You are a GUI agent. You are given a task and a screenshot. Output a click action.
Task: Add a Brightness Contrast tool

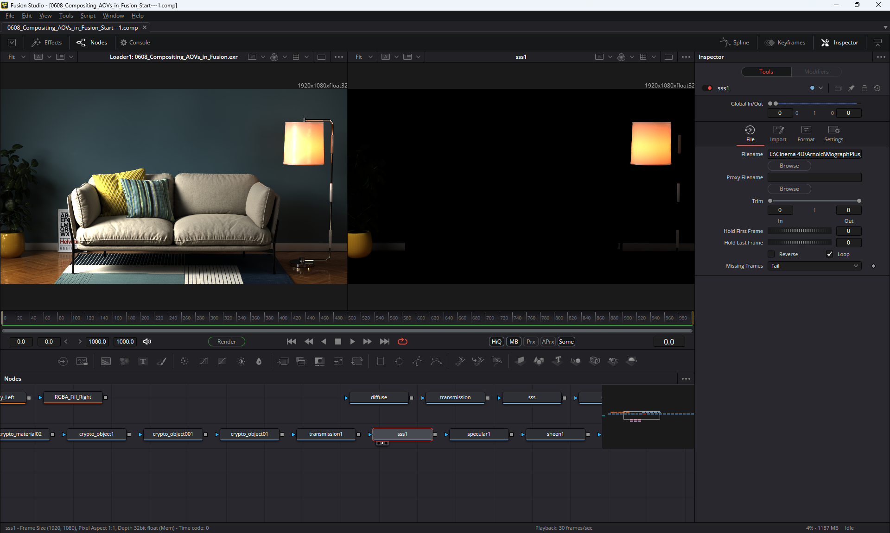click(241, 361)
